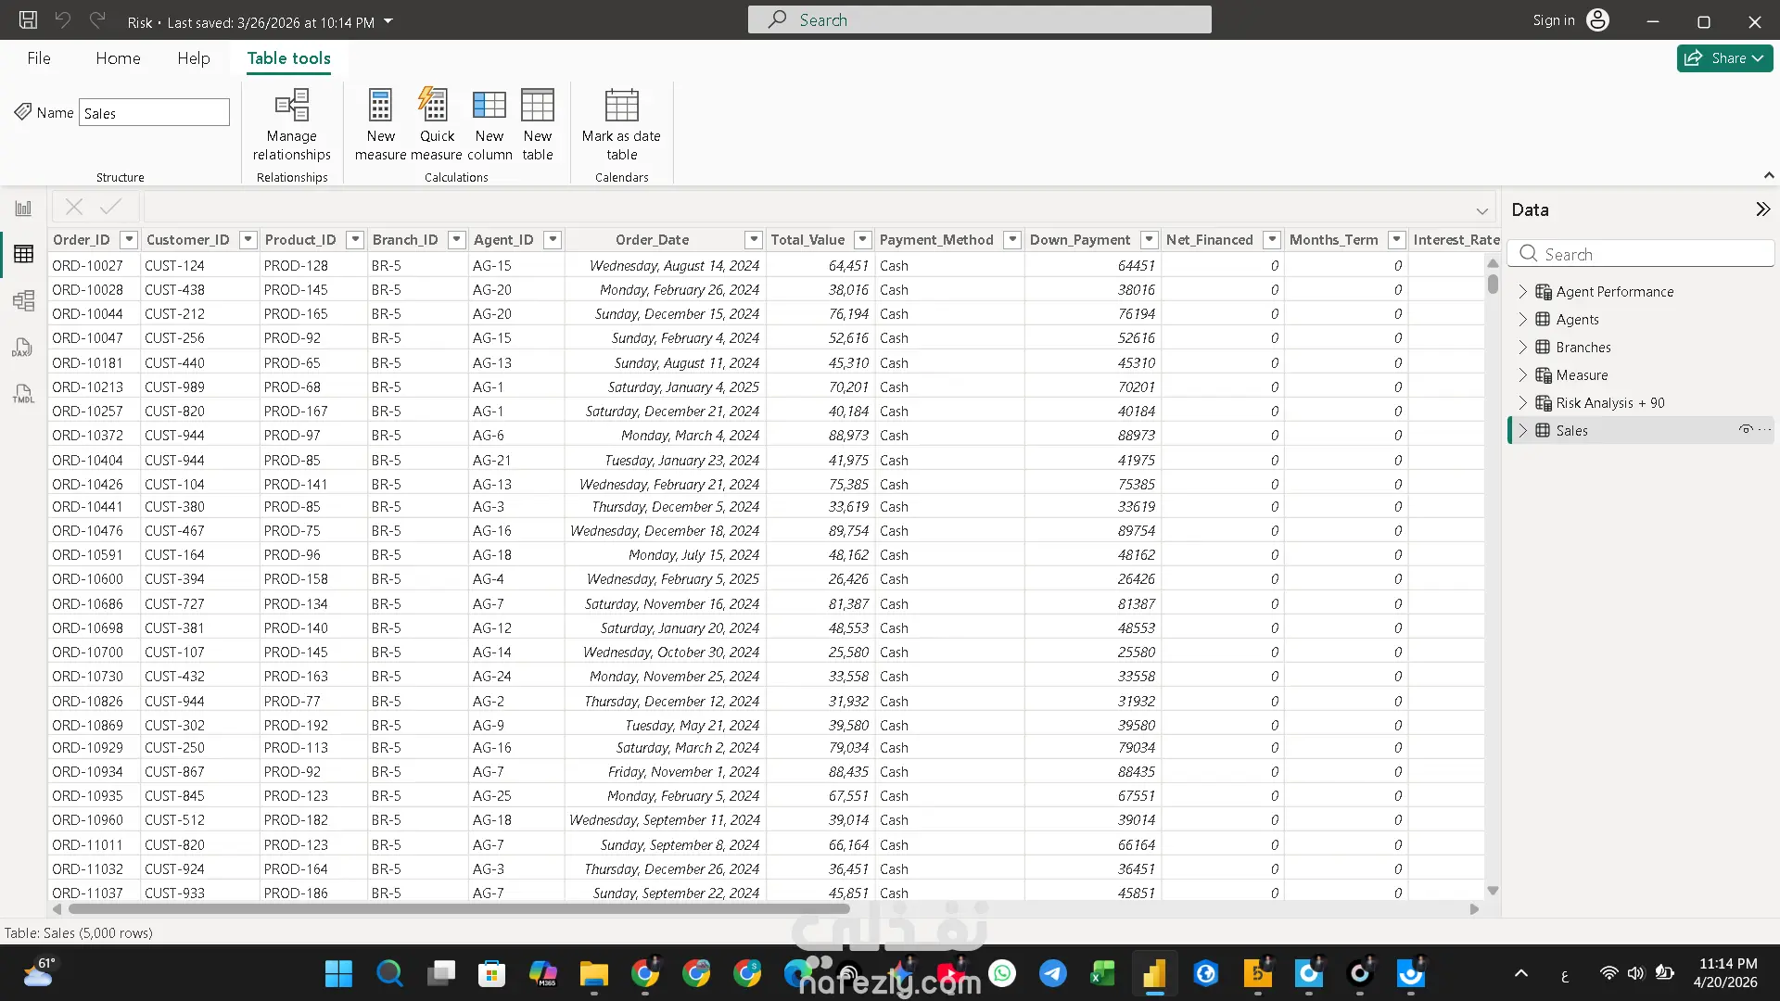Create a New table
The width and height of the screenshot is (1780, 1001).
point(538,125)
